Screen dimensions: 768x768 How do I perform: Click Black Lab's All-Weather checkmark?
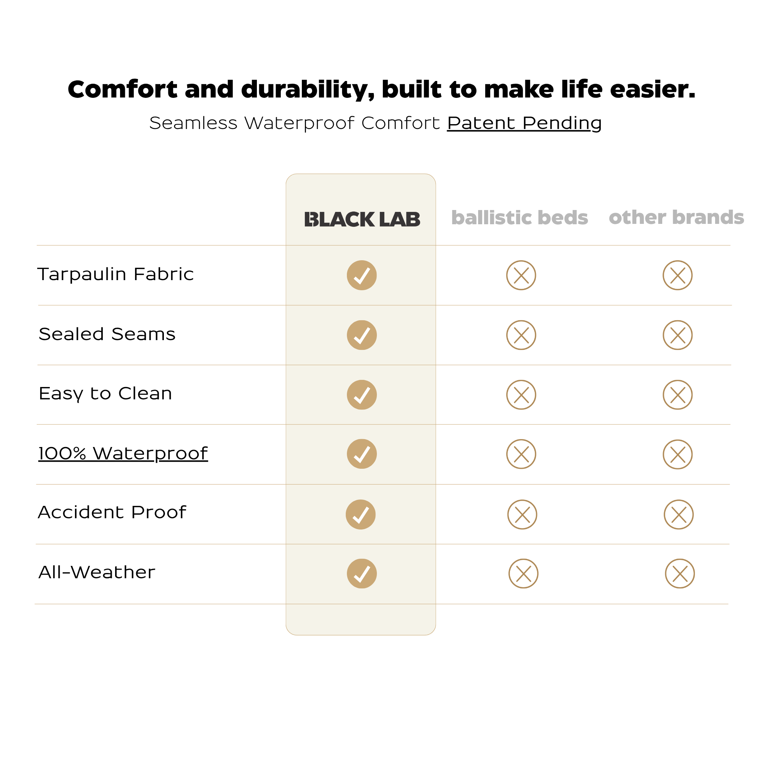pyautogui.click(x=362, y=574)
